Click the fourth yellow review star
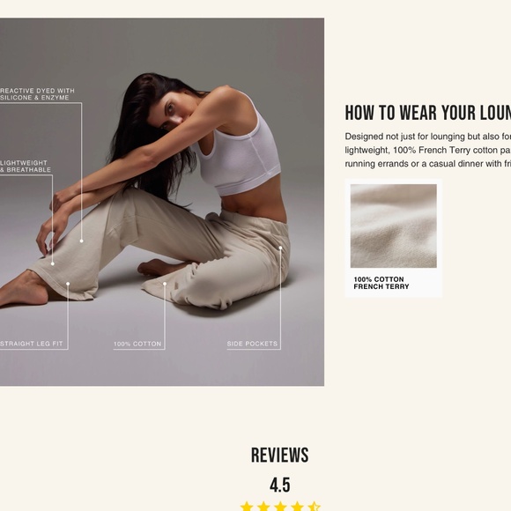The image size is (511, 511). click(298, 506)
